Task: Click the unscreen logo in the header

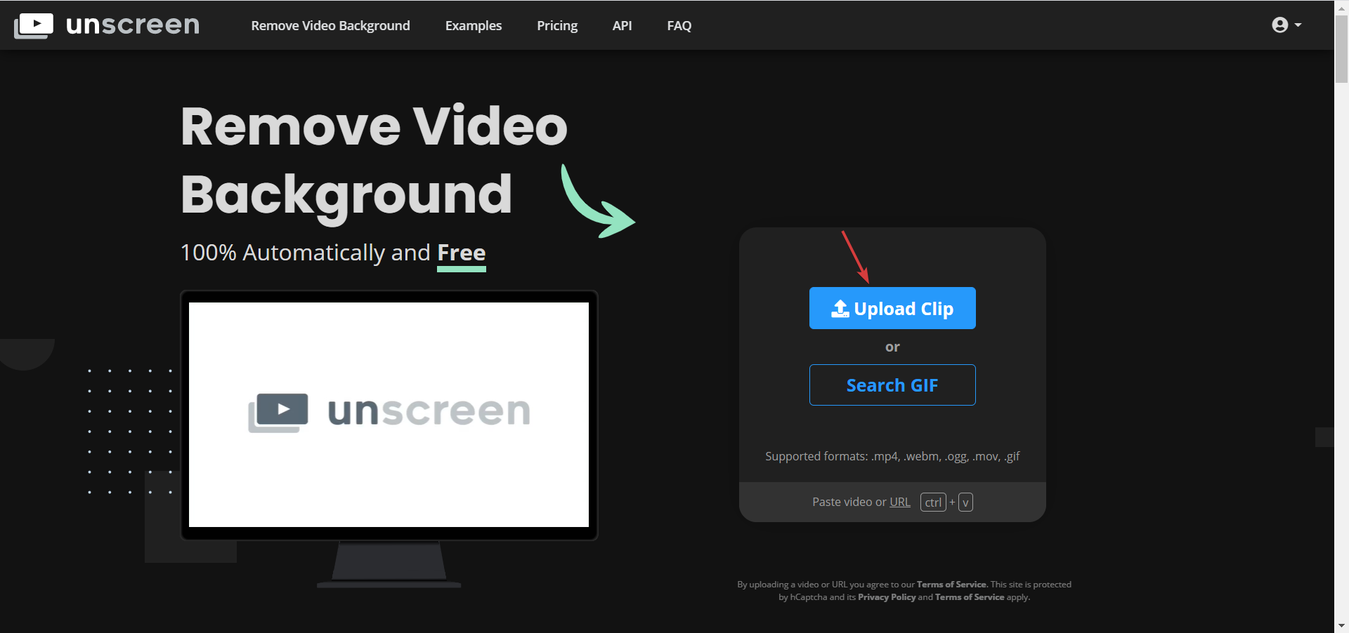Action: click(x=107, y=25)
